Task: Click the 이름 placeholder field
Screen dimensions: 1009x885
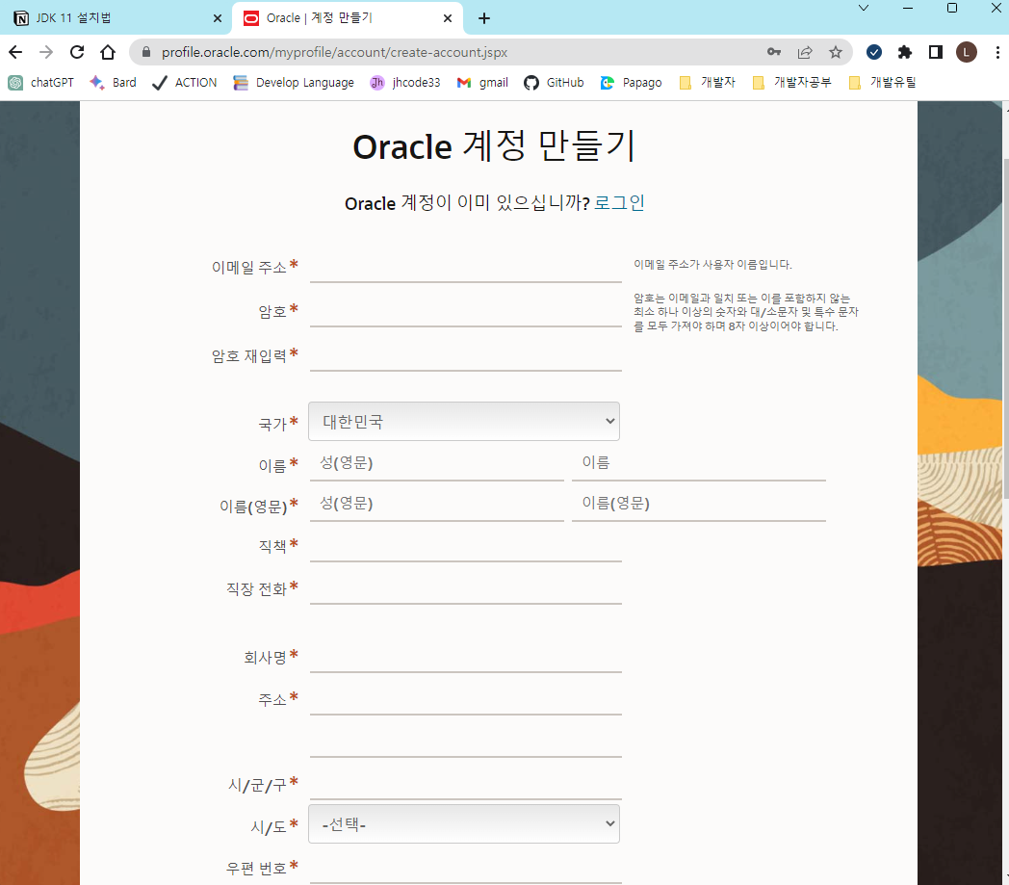Action: [x=699, y=463]
